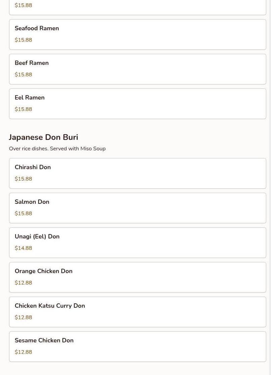
Task: Open the Salmon Don item
Action: [x=137, y=208]
